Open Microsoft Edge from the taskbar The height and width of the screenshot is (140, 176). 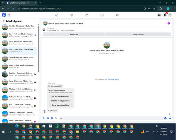17,126
